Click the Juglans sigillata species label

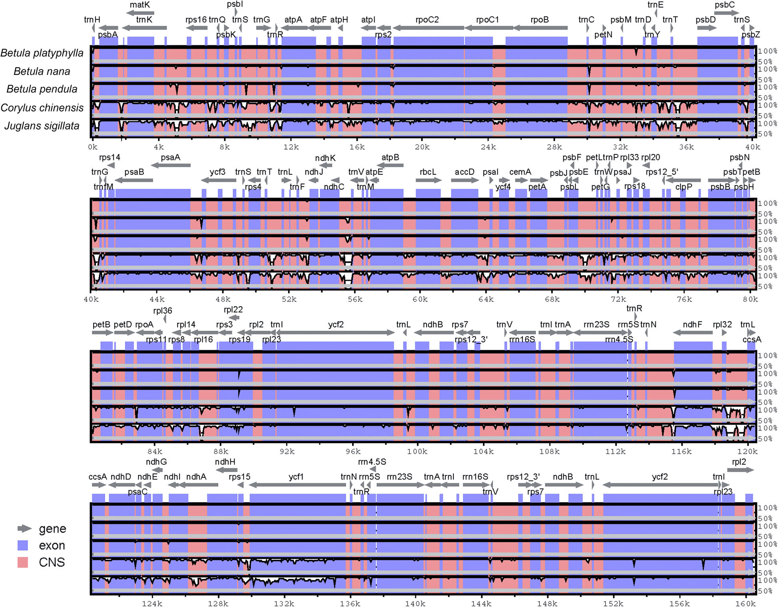tap(42, 126)
